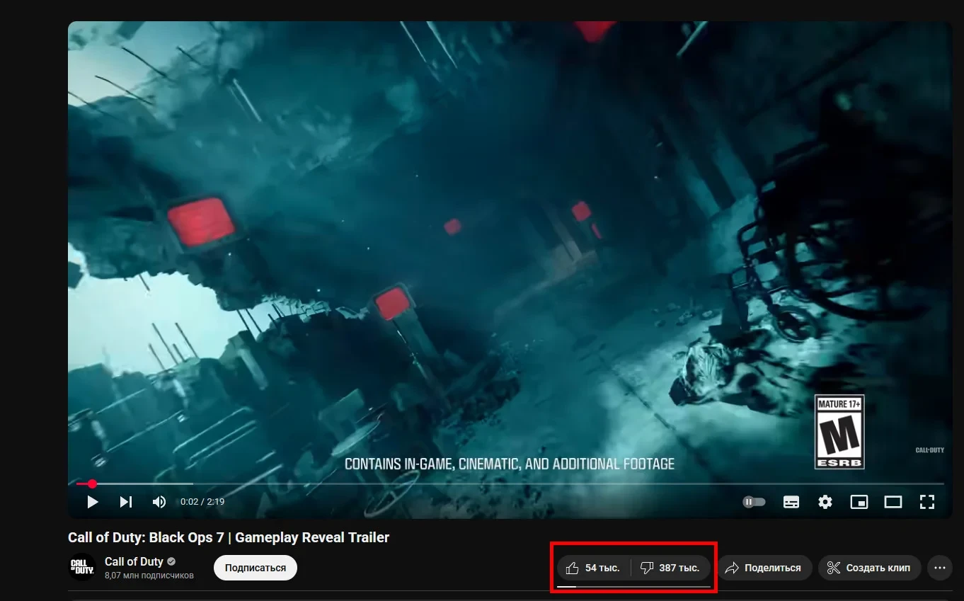Toggle the autoplay switch
This screenshot has height=601, width=964.
754,502
